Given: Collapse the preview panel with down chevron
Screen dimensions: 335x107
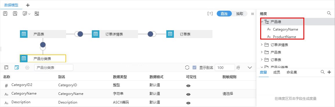Looking at the screenshot, I should [250, 68].
